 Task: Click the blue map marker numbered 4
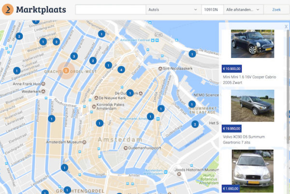121,70
